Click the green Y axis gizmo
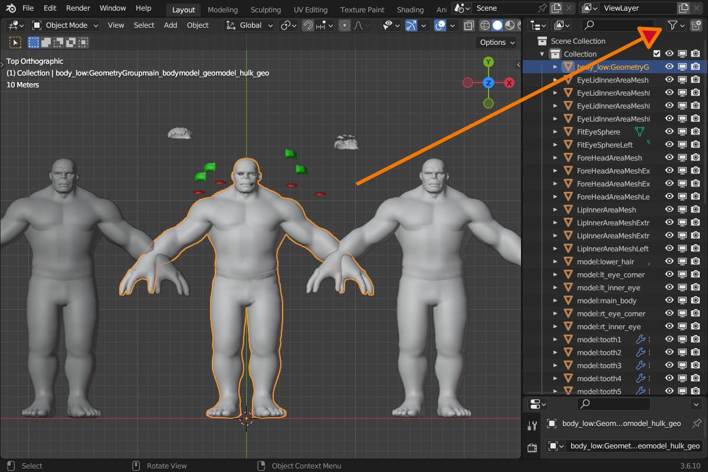The image size is (708, 472). pyautogui.click(x=489, y=62)
